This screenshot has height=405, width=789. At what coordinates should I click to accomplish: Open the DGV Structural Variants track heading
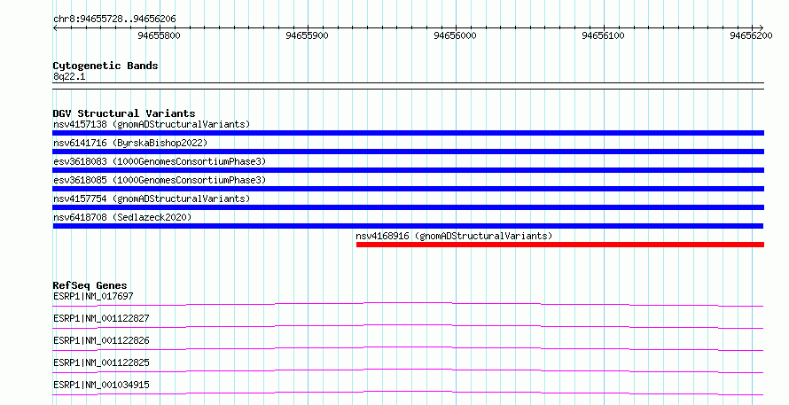pos(124,113)
